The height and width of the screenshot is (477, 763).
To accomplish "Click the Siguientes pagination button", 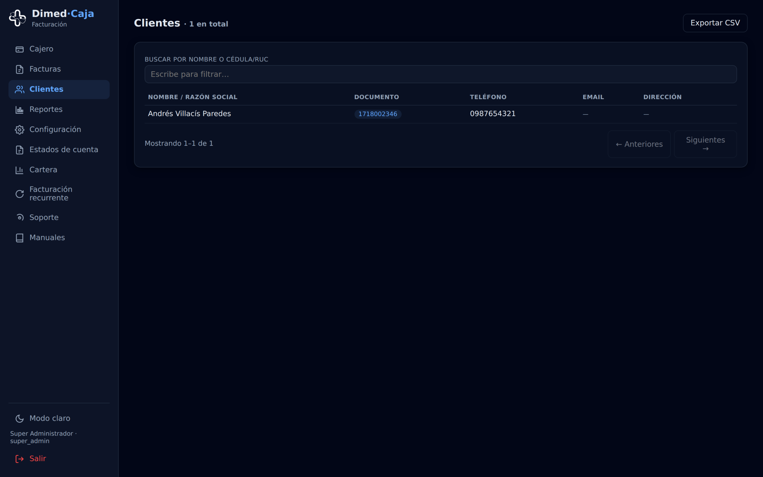I will (705, 144).
